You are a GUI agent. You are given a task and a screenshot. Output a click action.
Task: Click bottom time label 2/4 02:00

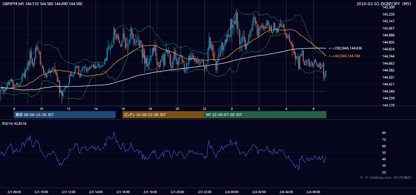click(x=259, y=192)
